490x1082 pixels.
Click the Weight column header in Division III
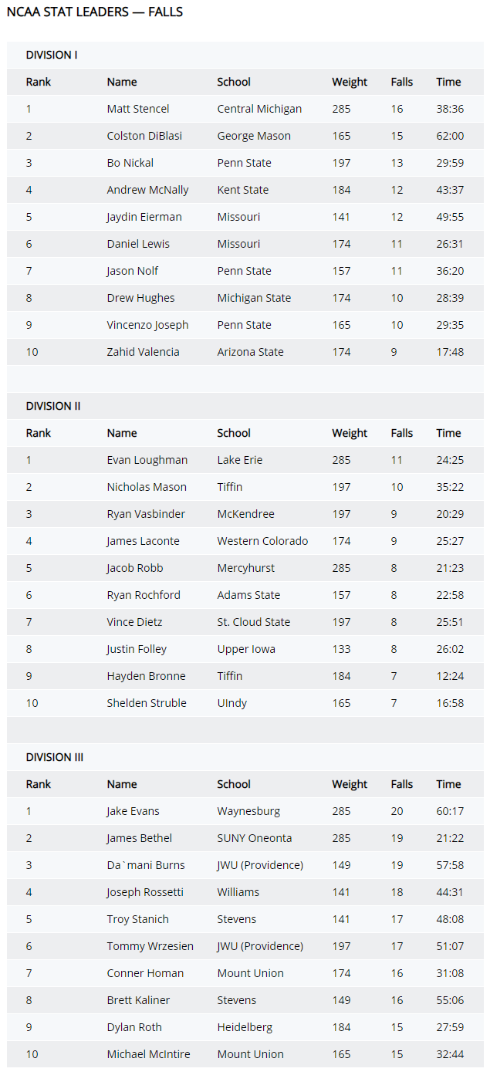(350, 784)
